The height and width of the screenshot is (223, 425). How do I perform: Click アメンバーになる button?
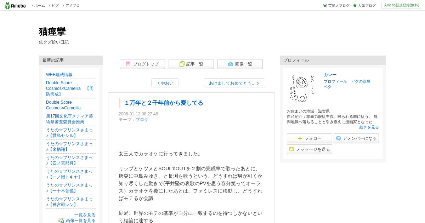(x=356, y=138)
